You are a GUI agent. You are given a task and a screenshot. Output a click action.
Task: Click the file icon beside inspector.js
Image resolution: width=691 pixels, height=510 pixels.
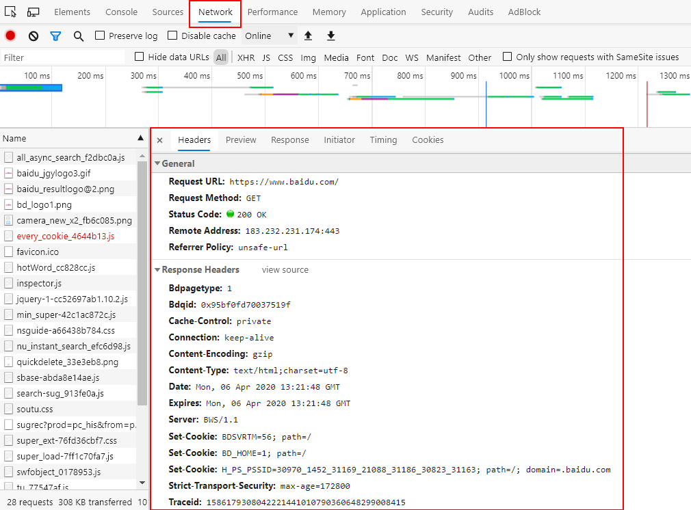tap(8, 283)
